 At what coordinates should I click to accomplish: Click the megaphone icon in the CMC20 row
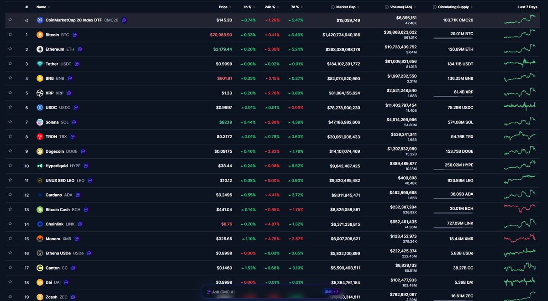point(26,21)
